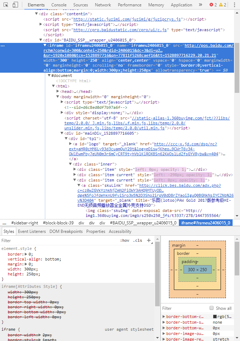The height and width of the screenshot is (341, 240).
Task: Expand the head element node
Action: tap(58, 91)
